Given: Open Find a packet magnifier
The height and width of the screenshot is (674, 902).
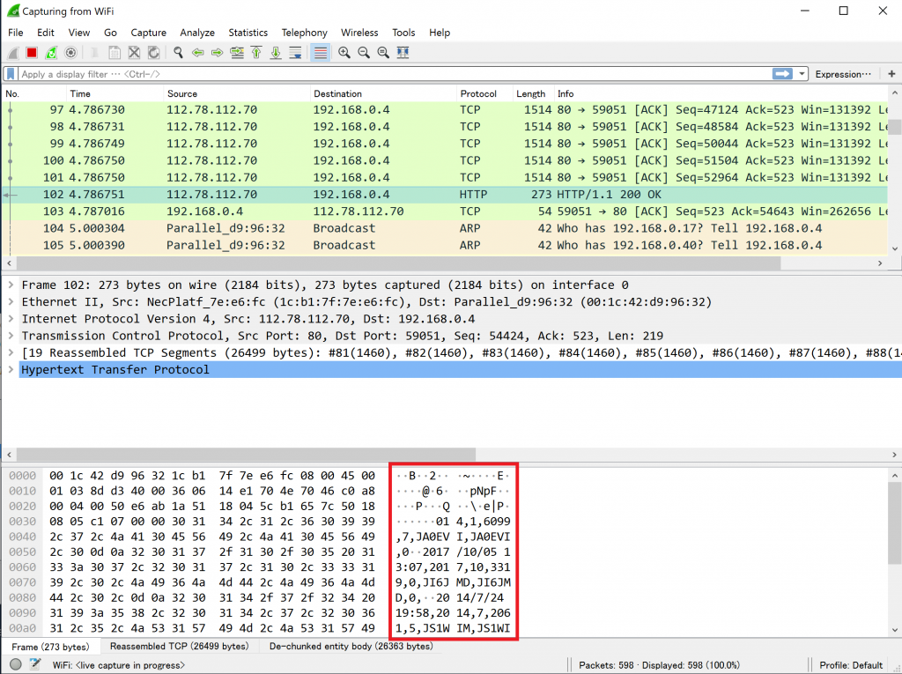Looking at the screenshot, I should (178, 53).
